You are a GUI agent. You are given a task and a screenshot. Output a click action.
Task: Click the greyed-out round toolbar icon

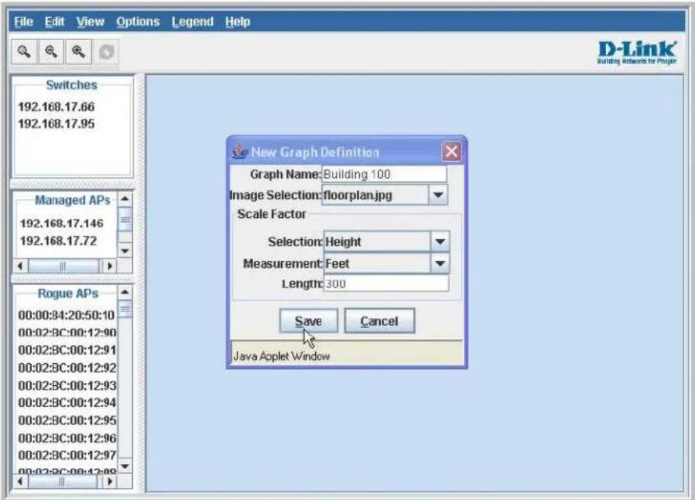click(x=106, y=52)
